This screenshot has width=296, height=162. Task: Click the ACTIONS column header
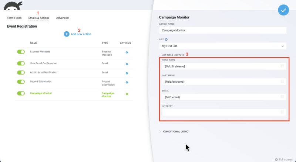coord(125,43)
